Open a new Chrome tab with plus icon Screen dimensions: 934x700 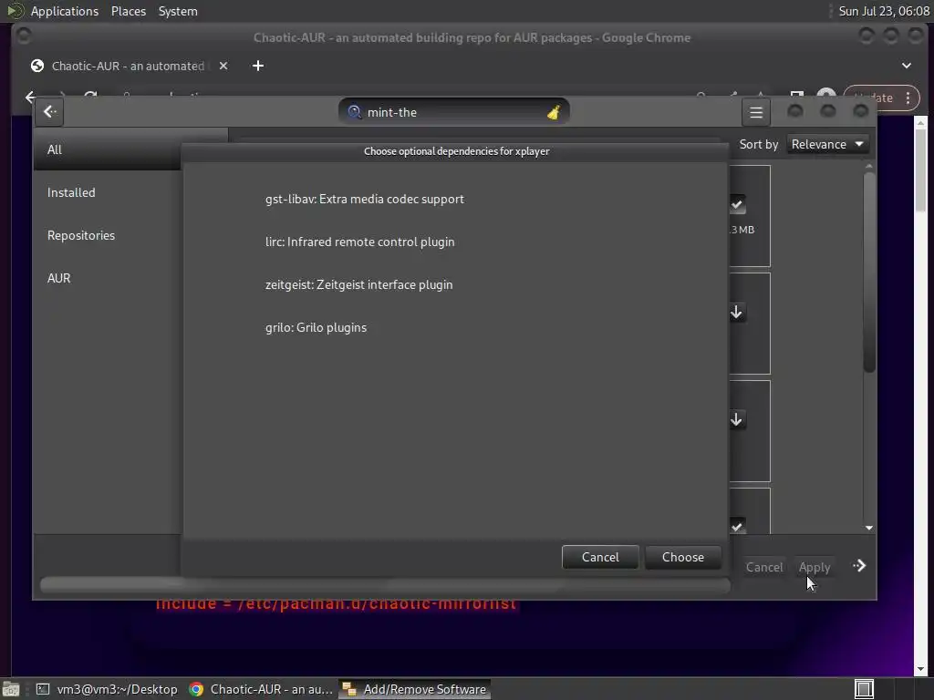click(258, 66)
